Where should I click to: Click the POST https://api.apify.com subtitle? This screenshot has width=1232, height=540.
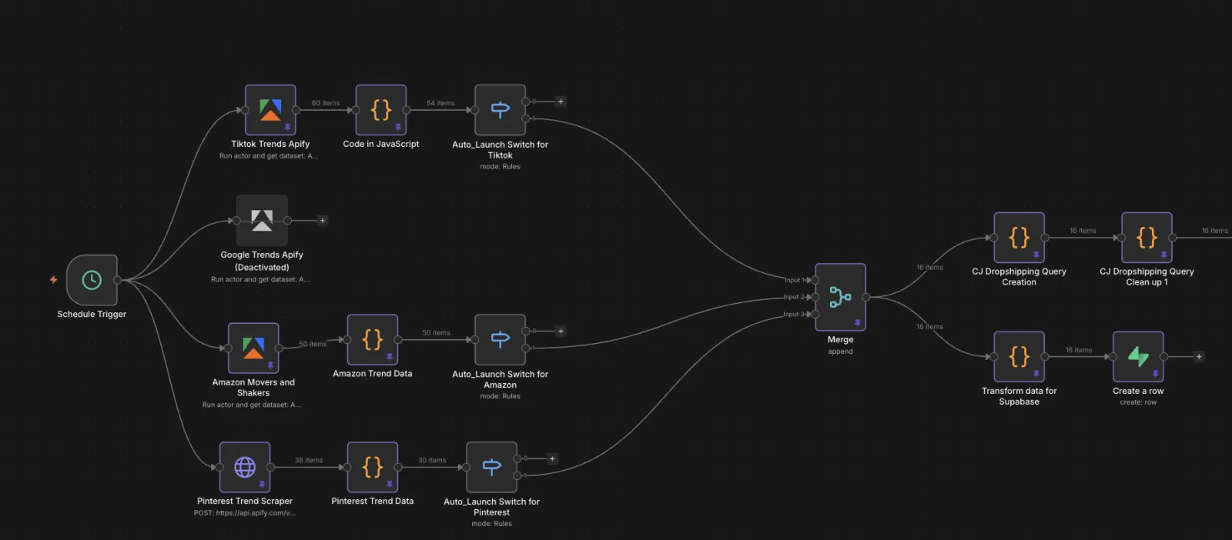coord(245,513)
